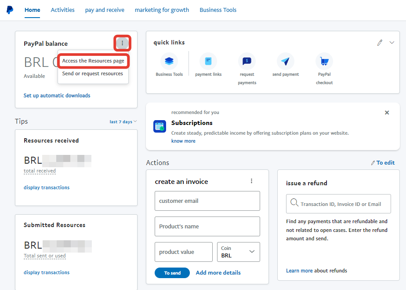Open the Learn more link about refunds

(299, 271)
